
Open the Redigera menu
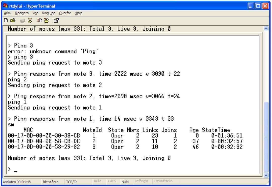tap(22, 13)
